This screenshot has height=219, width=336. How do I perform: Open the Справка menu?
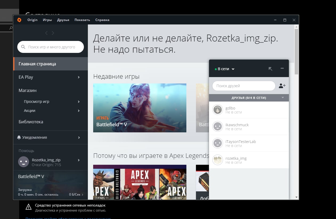[102, 20]
